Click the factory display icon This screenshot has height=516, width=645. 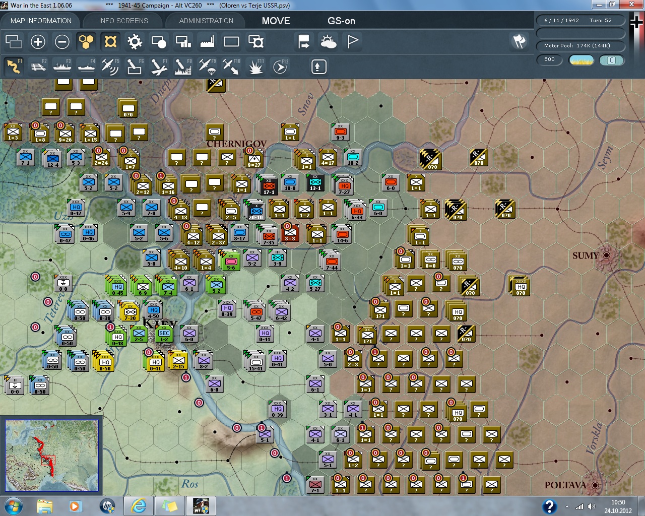207,41
